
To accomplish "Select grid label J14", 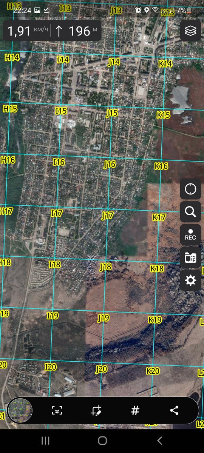I will 114,62.
